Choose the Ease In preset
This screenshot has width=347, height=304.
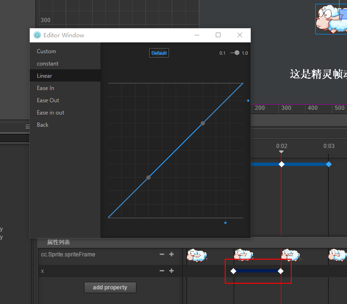coord(65,88)
